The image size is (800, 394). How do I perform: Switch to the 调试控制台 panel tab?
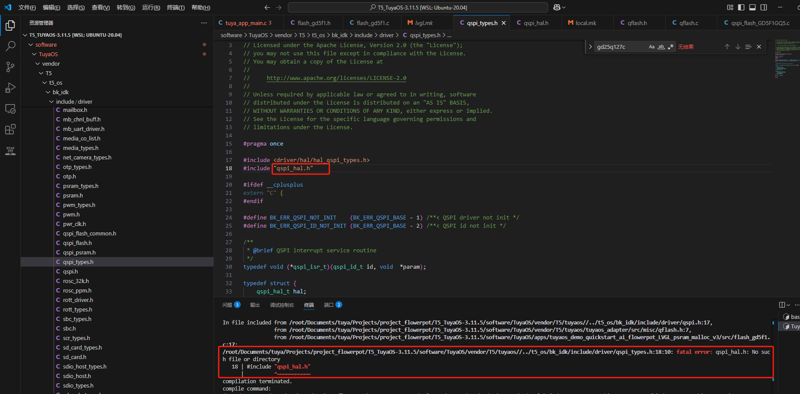[x=282, y=305]
